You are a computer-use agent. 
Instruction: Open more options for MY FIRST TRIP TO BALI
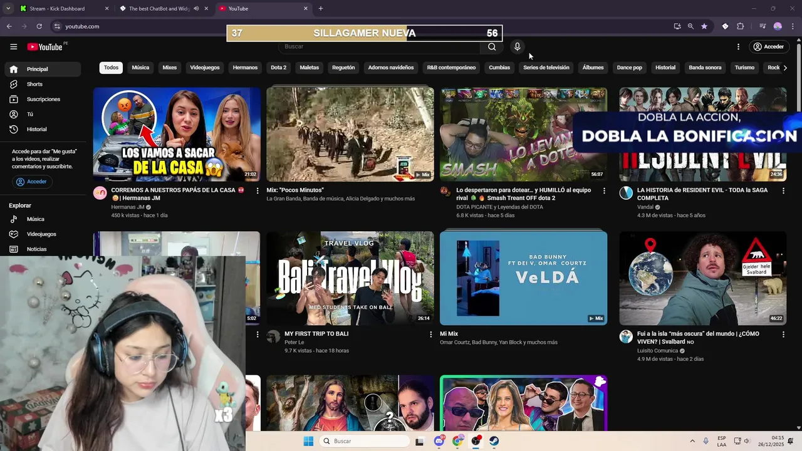point(430,334)
